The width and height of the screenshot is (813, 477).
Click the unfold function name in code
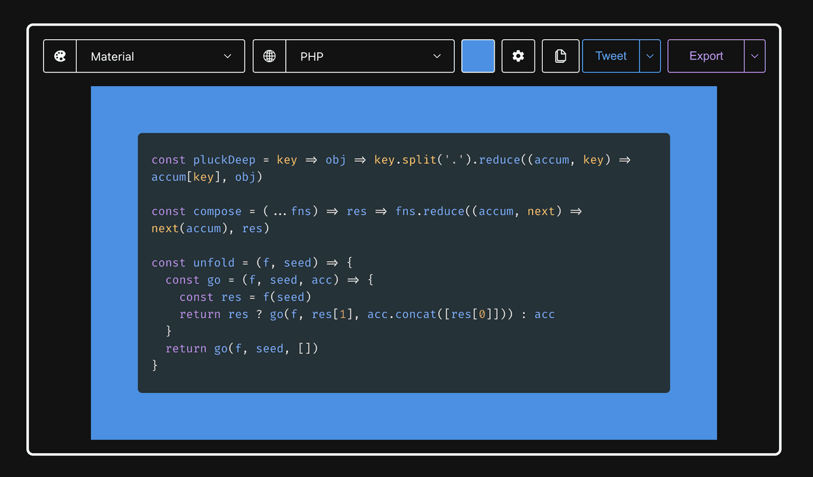tap(213, 263)
